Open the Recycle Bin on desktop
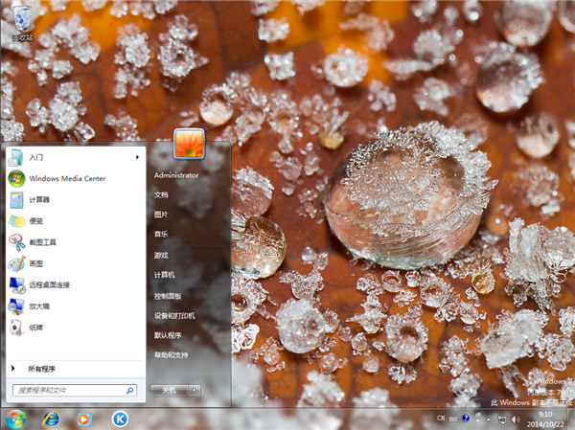 point(21,21)
